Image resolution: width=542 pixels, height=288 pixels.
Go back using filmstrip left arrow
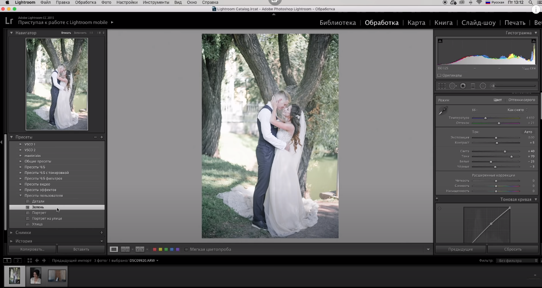[x=37, y=260]
